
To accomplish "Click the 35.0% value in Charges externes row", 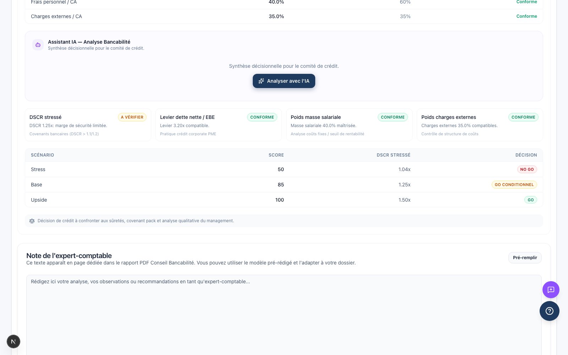I will click(276, 16).
